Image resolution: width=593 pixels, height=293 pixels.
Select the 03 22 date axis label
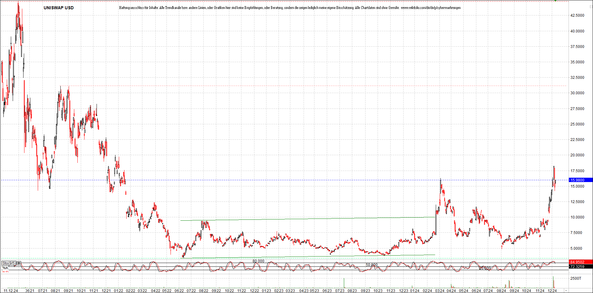pos(142,291)
